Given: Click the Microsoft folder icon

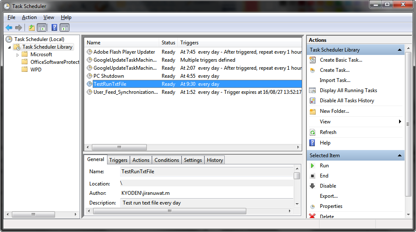Looking at the screenshot, I should (25, 54).
